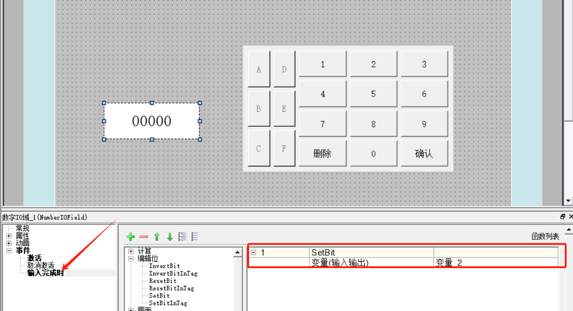
Task: Select 常规 in the property tree
Action: (22, 228)
